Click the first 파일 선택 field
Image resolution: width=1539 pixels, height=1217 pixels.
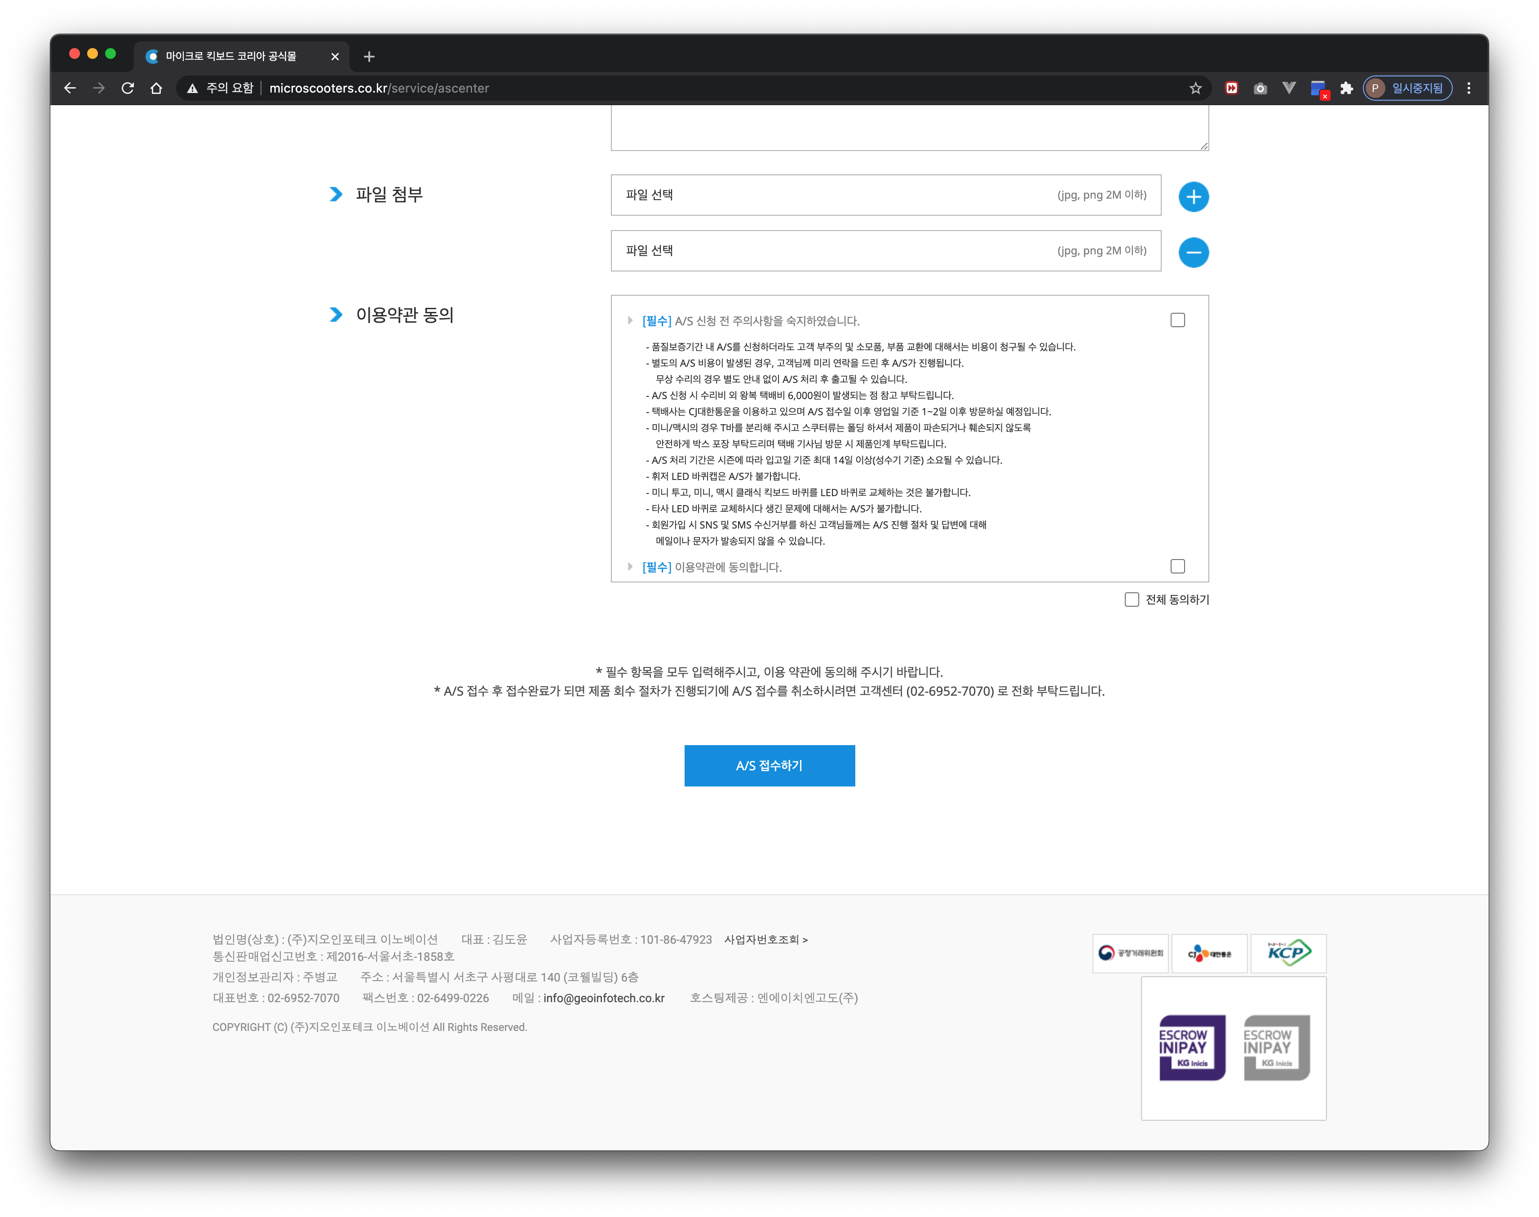pos(885,195)
